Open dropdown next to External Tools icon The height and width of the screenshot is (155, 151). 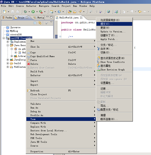click(45, 12)
